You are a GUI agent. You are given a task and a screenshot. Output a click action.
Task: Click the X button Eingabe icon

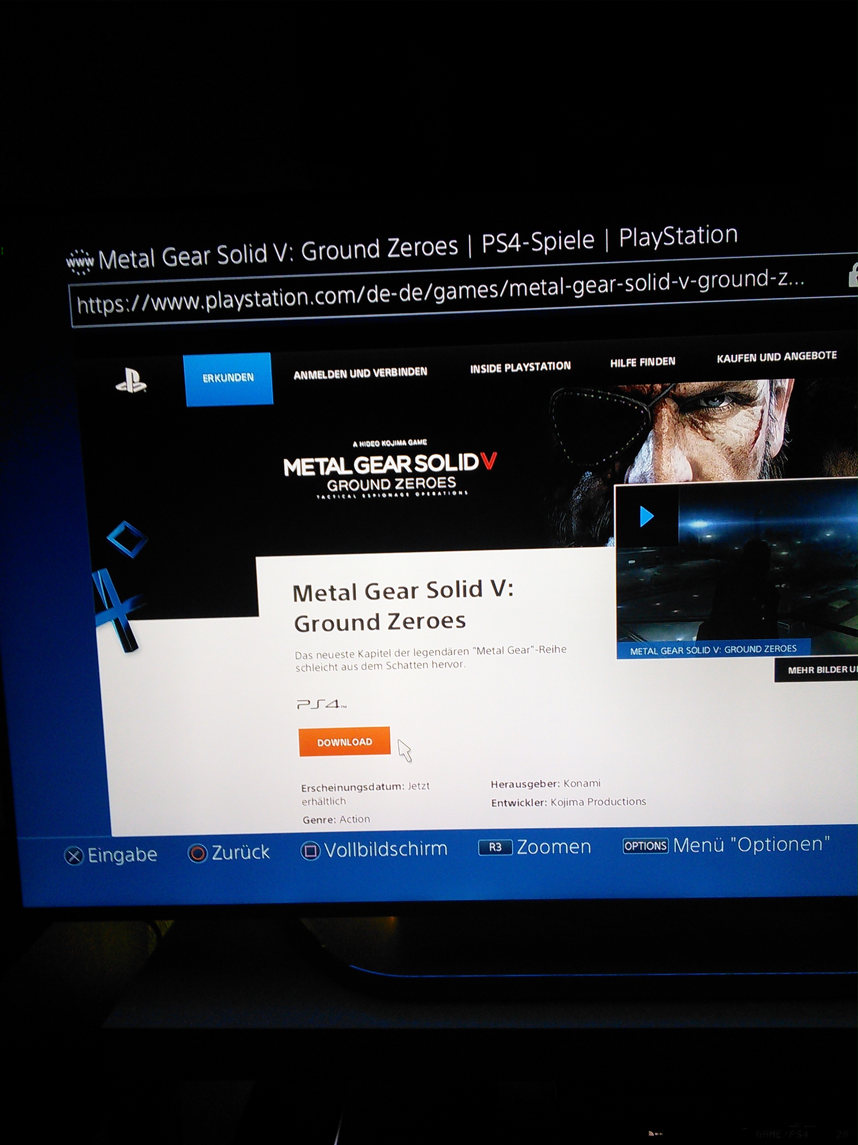pyautogui.click(x=73, y=856)
